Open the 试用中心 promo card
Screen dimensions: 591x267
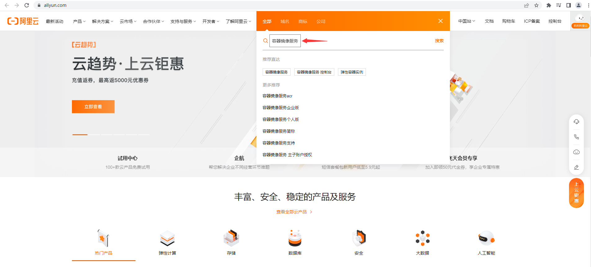[x=127, y=162]
